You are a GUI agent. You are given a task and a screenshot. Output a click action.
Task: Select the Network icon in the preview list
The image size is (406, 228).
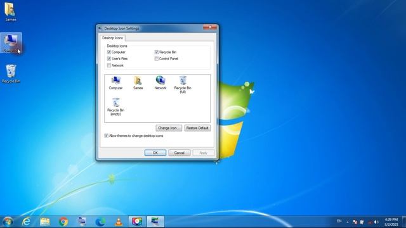click(160, 83)
